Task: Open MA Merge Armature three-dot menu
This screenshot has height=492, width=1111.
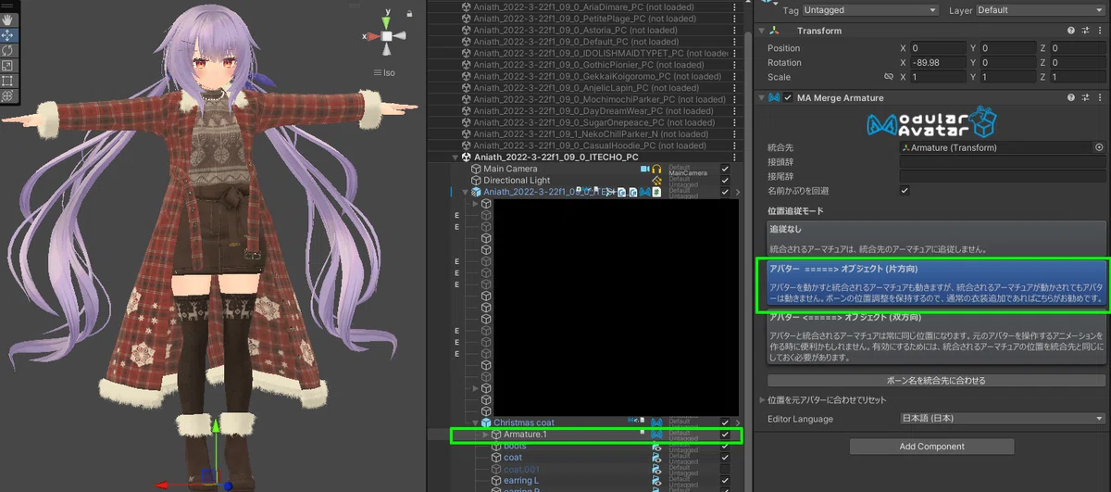Action: point(1098,97)
